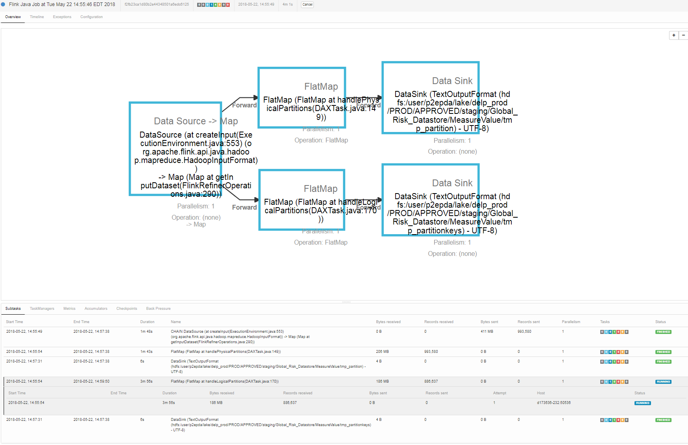The image size is (688, 445).
Task: Click task-count badges in CHAIN DataSource row
Action: coord(614,332)
